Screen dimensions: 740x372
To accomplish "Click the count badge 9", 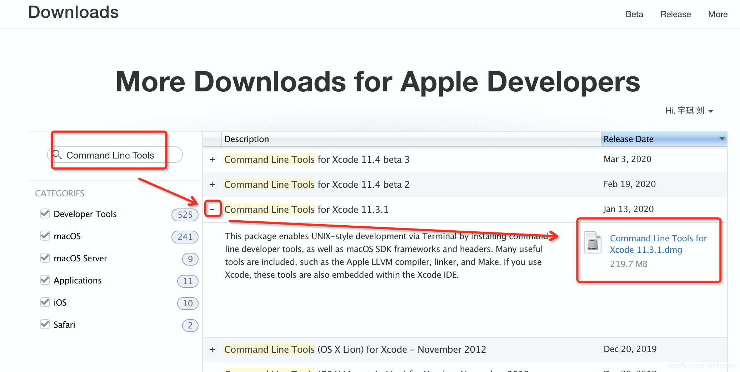I will (x=190, y=259).
